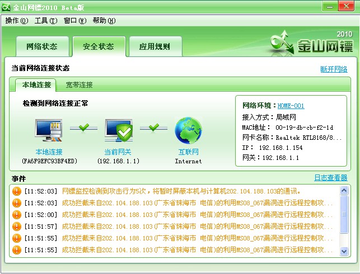Click the Internet caption under the globe
The height and width of the screenshot is (274, 360).
[188, 162]
